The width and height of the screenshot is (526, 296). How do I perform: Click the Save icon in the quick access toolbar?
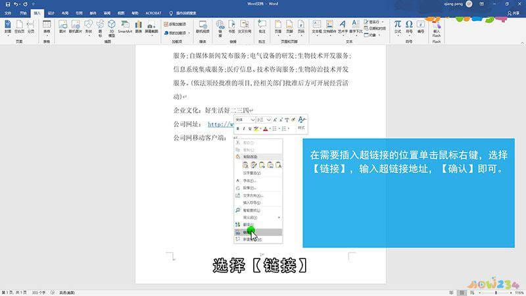(x=8, y=4)
